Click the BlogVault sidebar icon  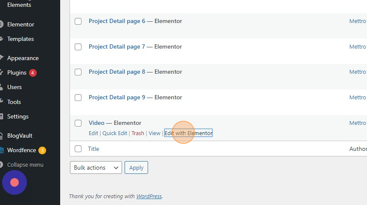pyautogui.click(x=1, y=136)
